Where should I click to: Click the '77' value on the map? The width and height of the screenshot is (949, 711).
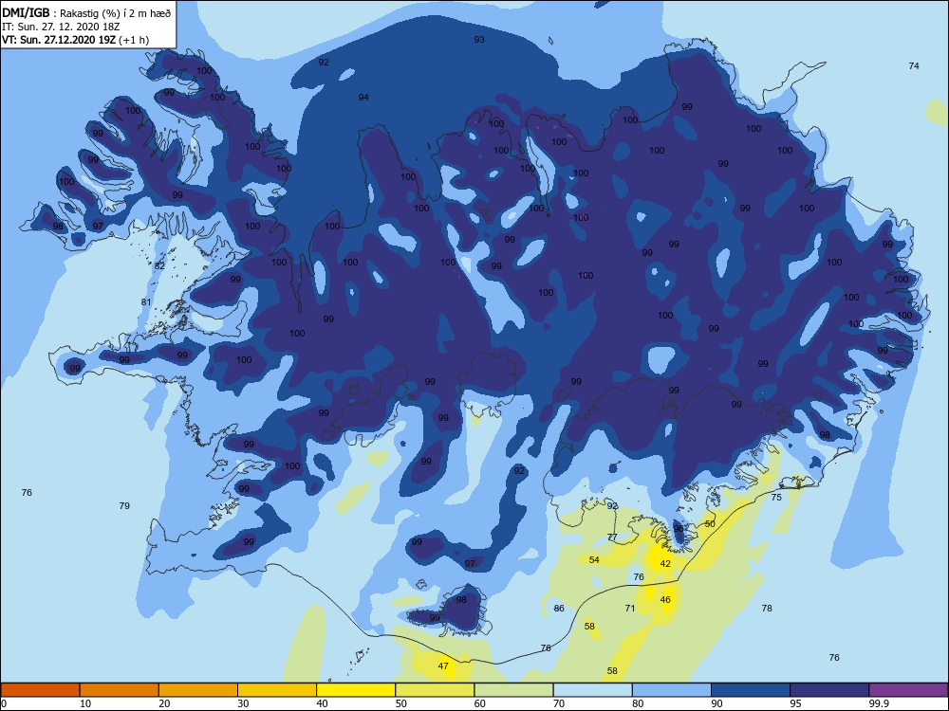(612, 538)
